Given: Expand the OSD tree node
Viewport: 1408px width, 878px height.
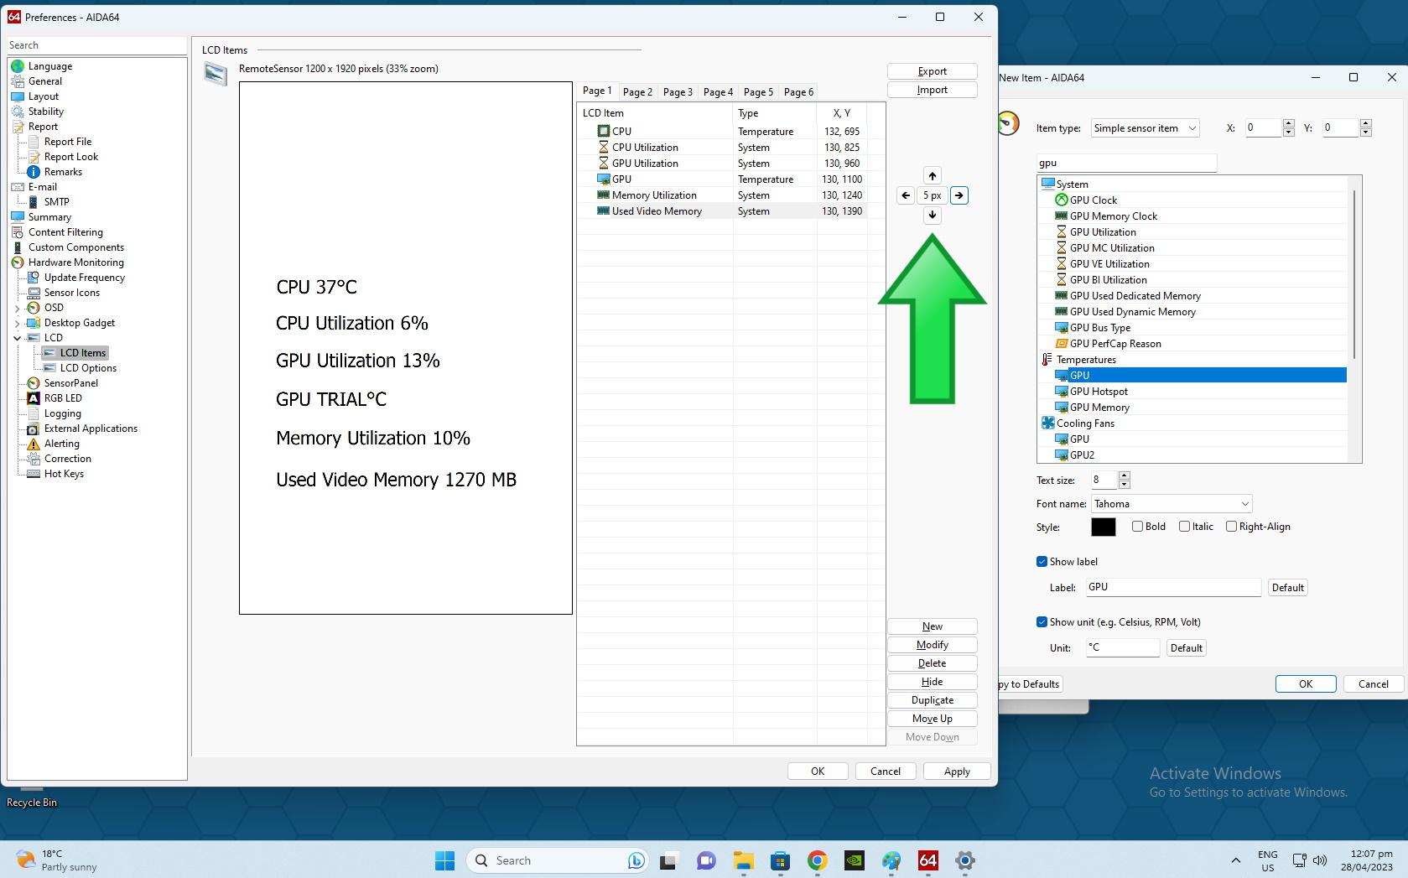Looking at the screenshot, I should coord(18,309).
